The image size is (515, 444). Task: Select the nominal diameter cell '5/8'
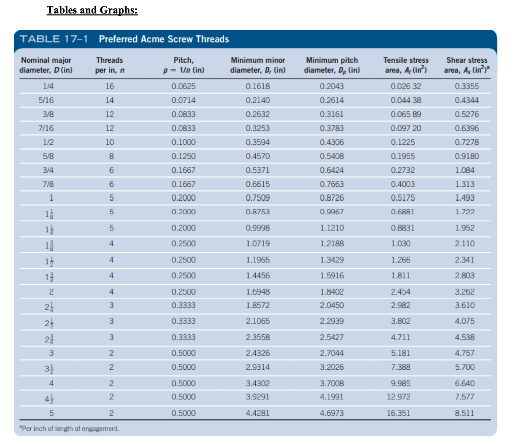click(x=48, y=156)
